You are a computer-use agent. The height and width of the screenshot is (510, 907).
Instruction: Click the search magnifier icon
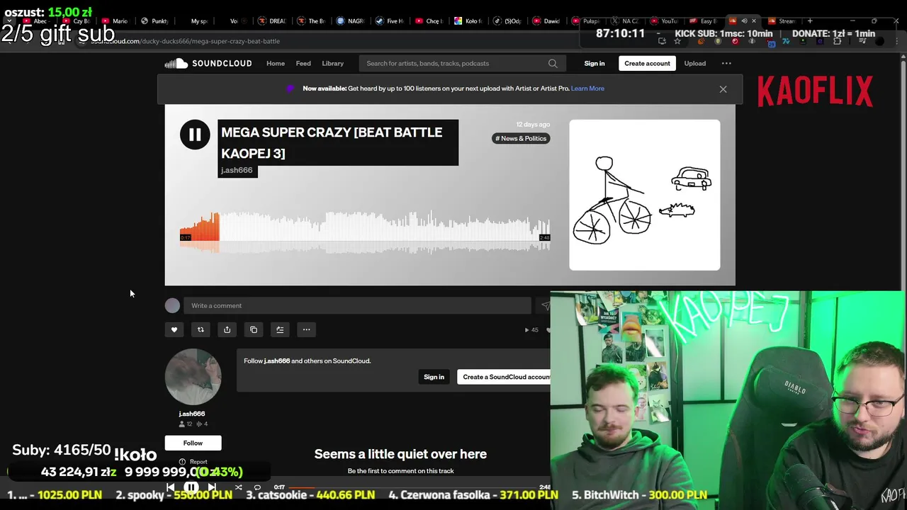pos(553,64)
